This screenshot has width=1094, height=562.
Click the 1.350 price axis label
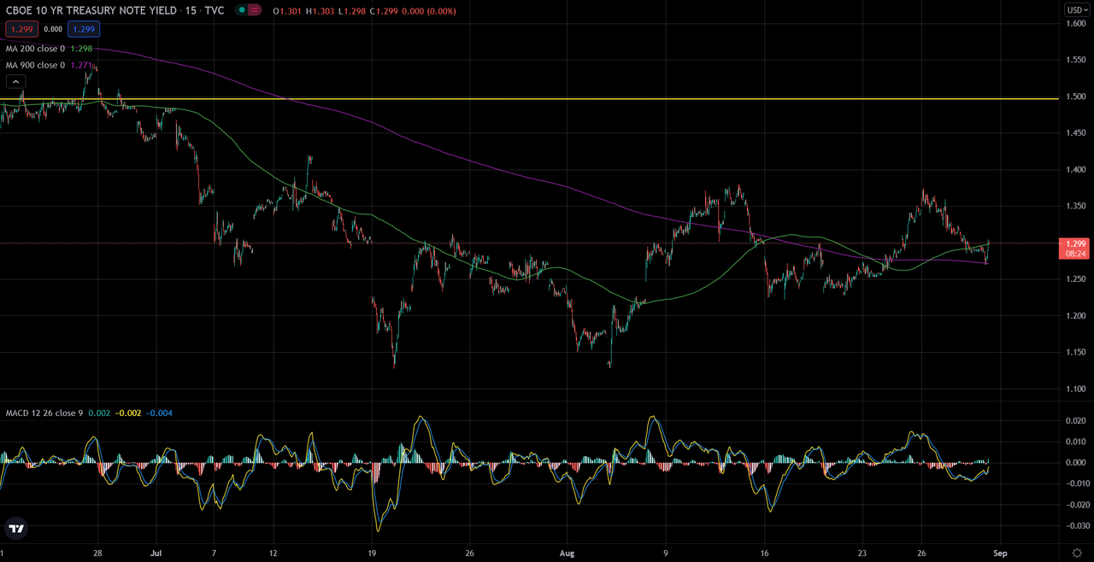click(x=1076, y=206)
